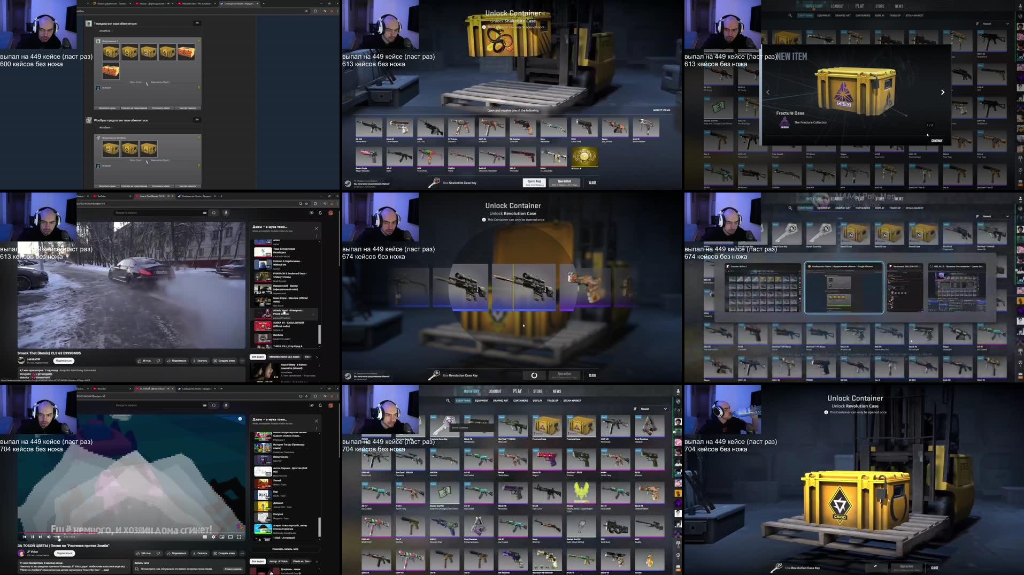Pause the ЗА ТОБОЙ ЦВЕТЫ YouTube video

click(32, 536)
